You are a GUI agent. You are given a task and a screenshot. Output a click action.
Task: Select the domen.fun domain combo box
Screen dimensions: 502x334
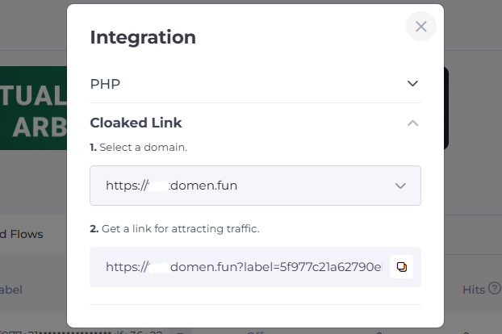(242, 186)
